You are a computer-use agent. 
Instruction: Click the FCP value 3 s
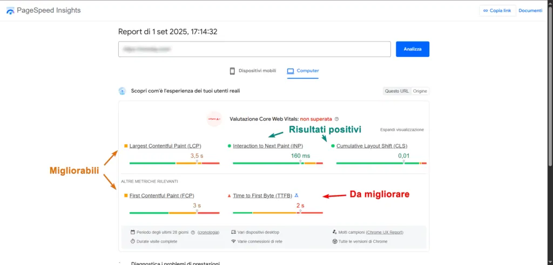[197, 206]
